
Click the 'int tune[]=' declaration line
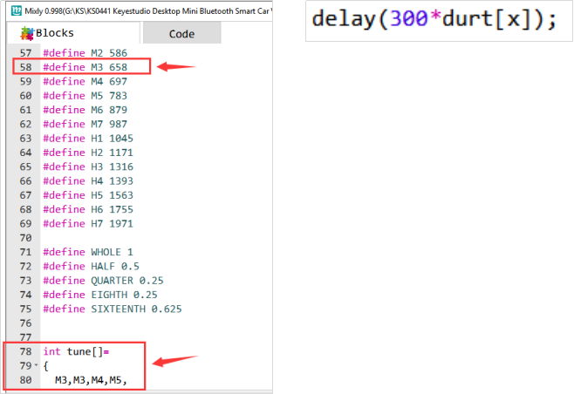pos(77,351)
